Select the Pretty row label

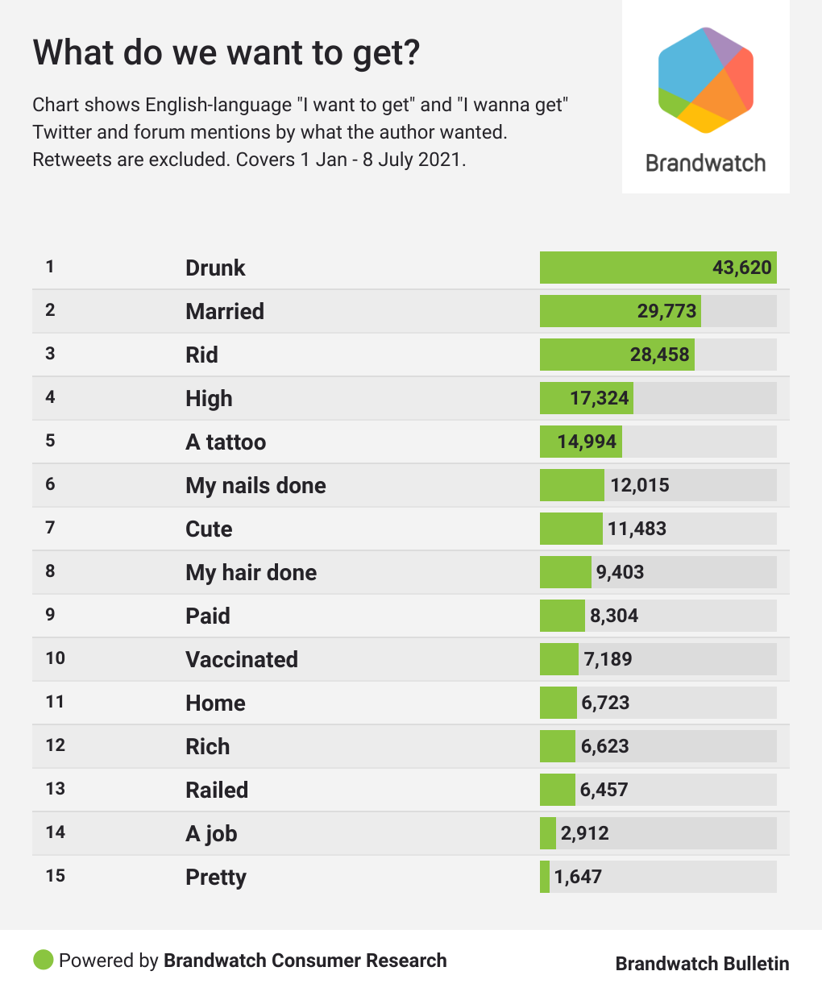216,877
